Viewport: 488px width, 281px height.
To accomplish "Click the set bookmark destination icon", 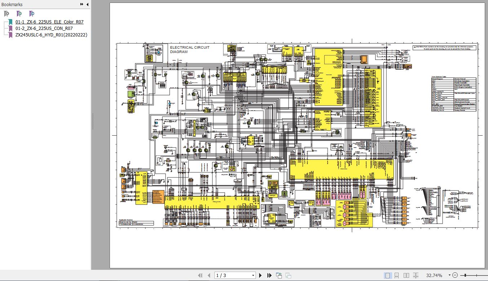I will [32, 13].
